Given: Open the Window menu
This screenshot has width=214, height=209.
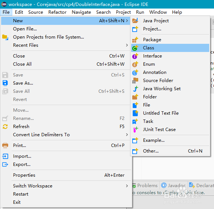Looking at the screenshot, I should point(158,12).
